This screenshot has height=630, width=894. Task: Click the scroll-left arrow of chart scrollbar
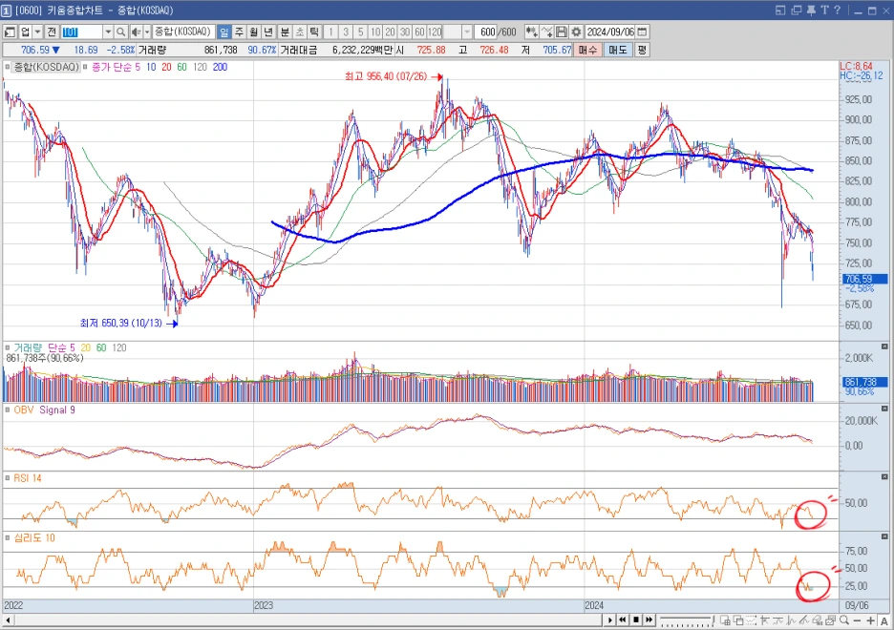coord(8,619)
